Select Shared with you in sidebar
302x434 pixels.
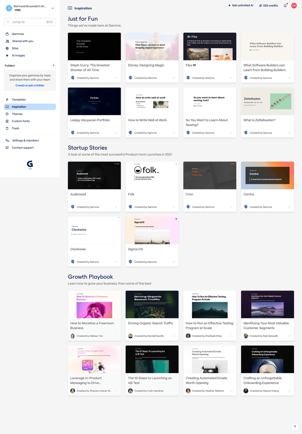point(23,41)
